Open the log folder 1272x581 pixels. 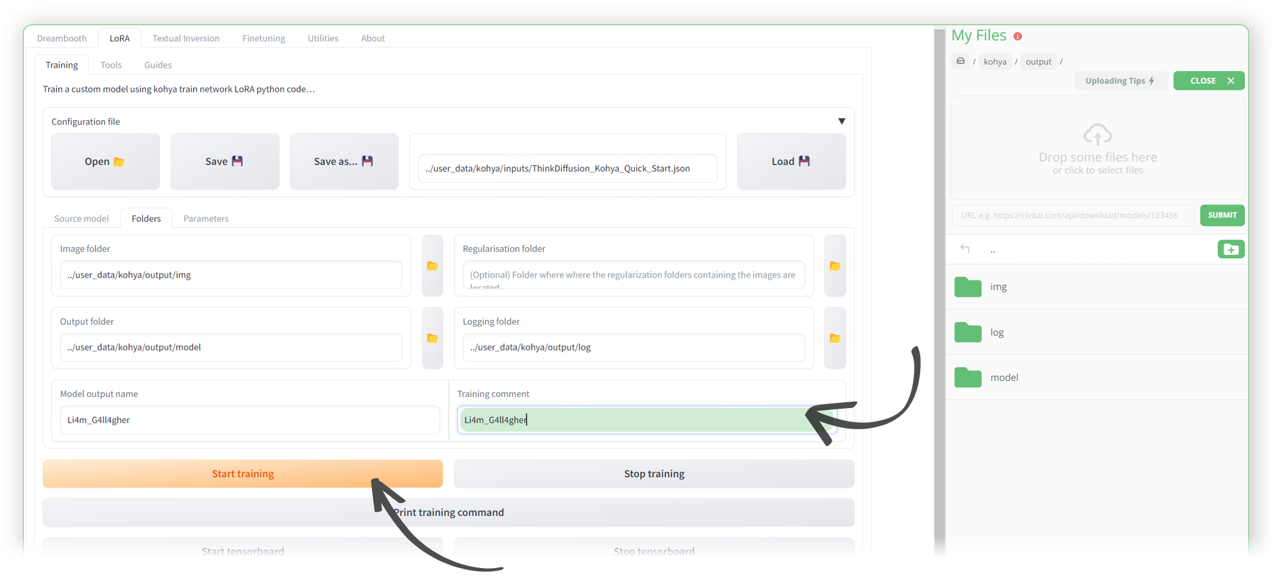[1096, 332]
